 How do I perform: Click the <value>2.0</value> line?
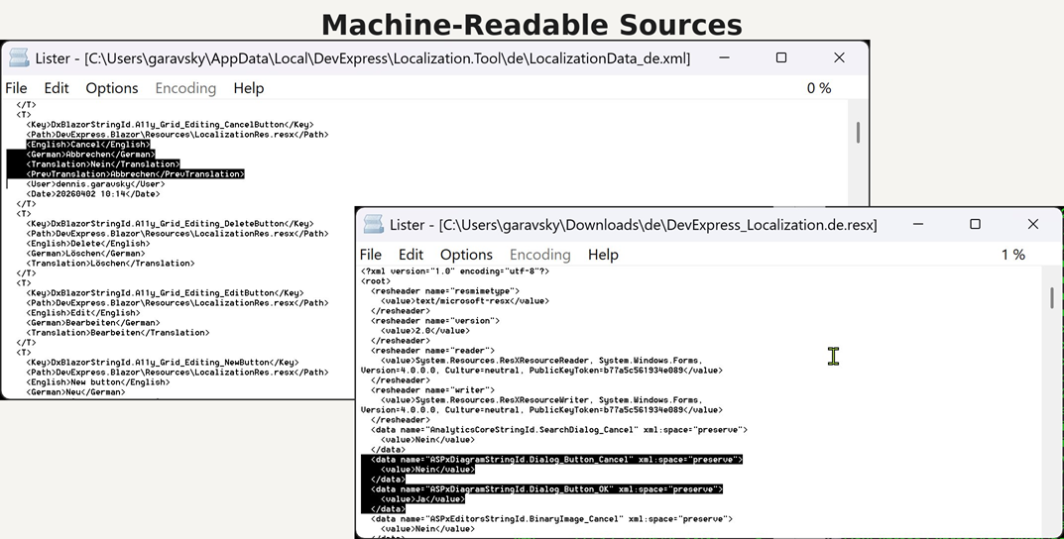click(425, 331)
